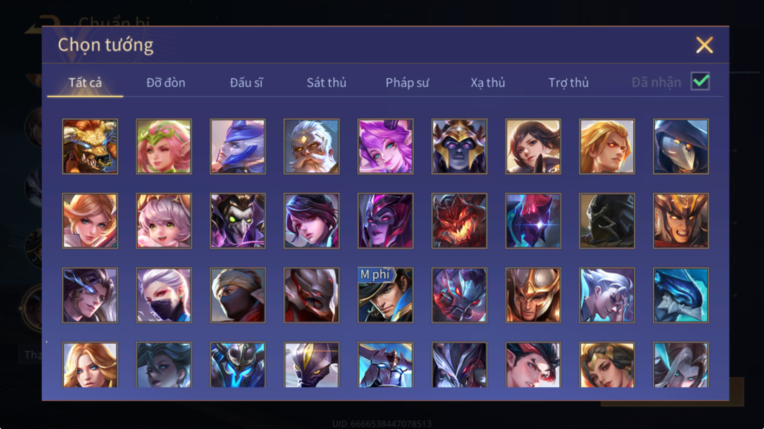Image resolution: width=764 pixels, height=429 pixels.
Task: Close the Chọn tướng dialog
Action: (704, 45)
